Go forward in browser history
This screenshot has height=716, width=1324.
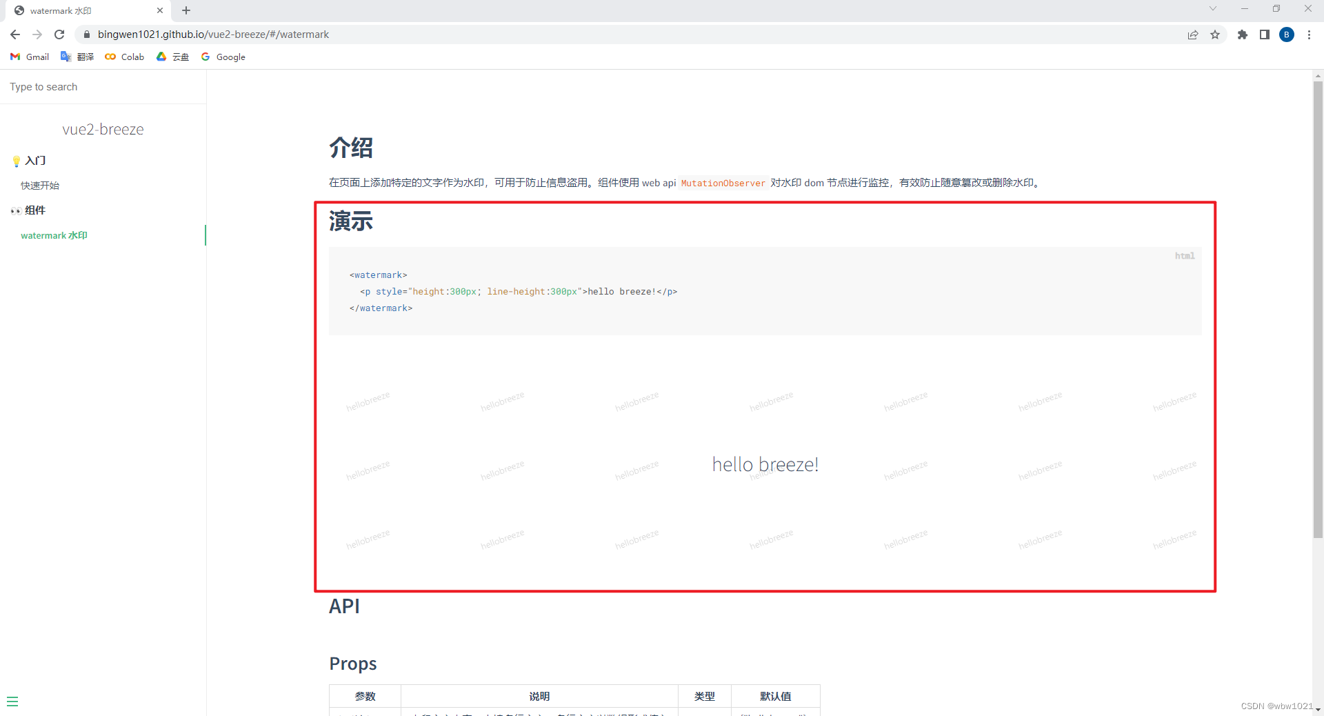[x=37, y=34]
